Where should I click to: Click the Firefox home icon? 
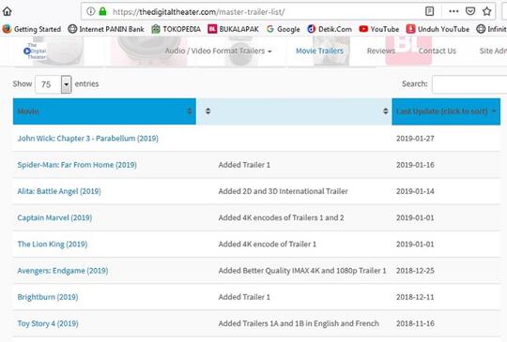coord(8,11)
